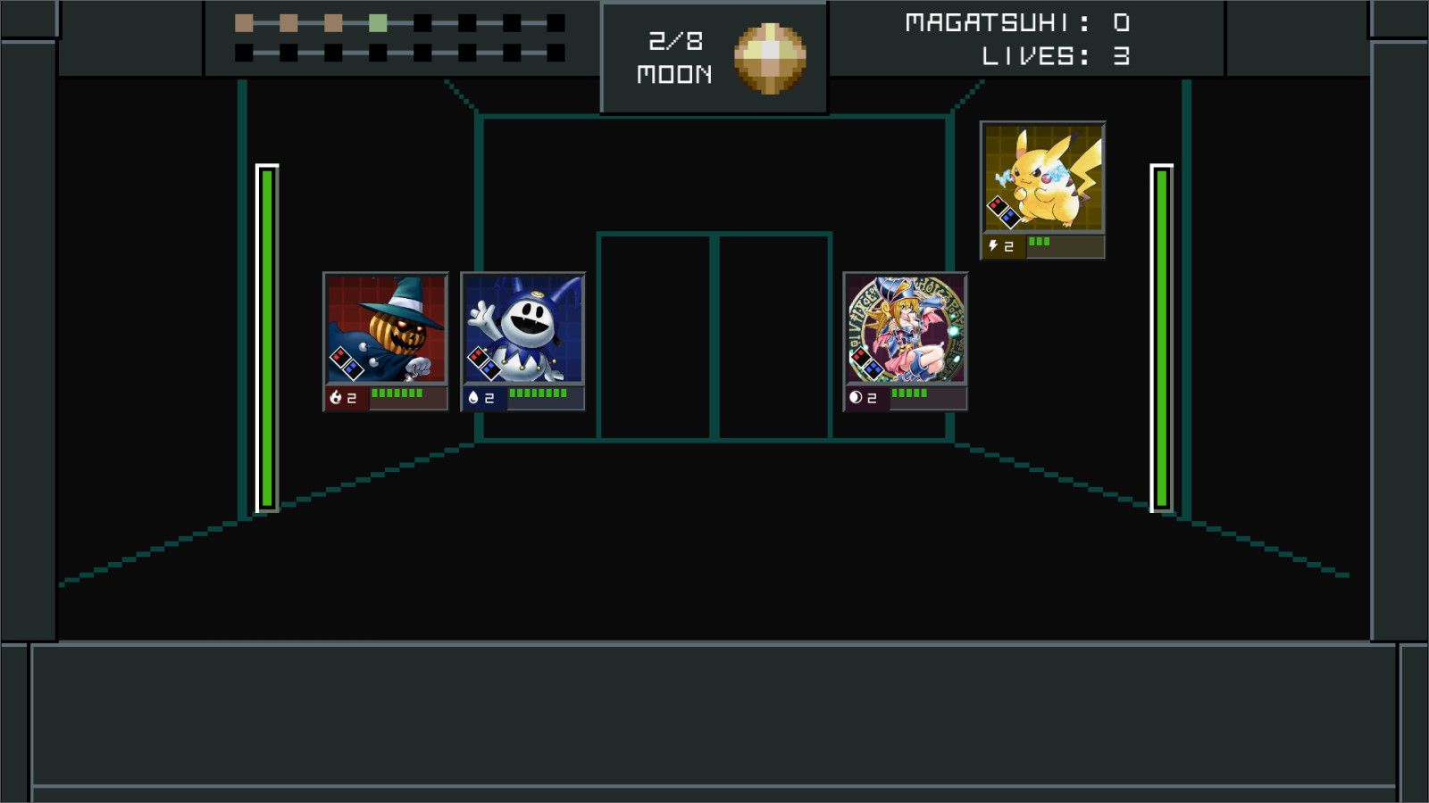Select the Jack Frost snowman card portrait
This screenshot has height=803, width=1429.
pyautogui.click(x=523, y=329)
